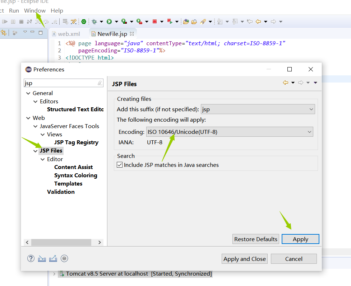The height and width of the screenshot is (286, 351).
Task: Clear the jsp filter text with eraser icon
Action: 100,83
